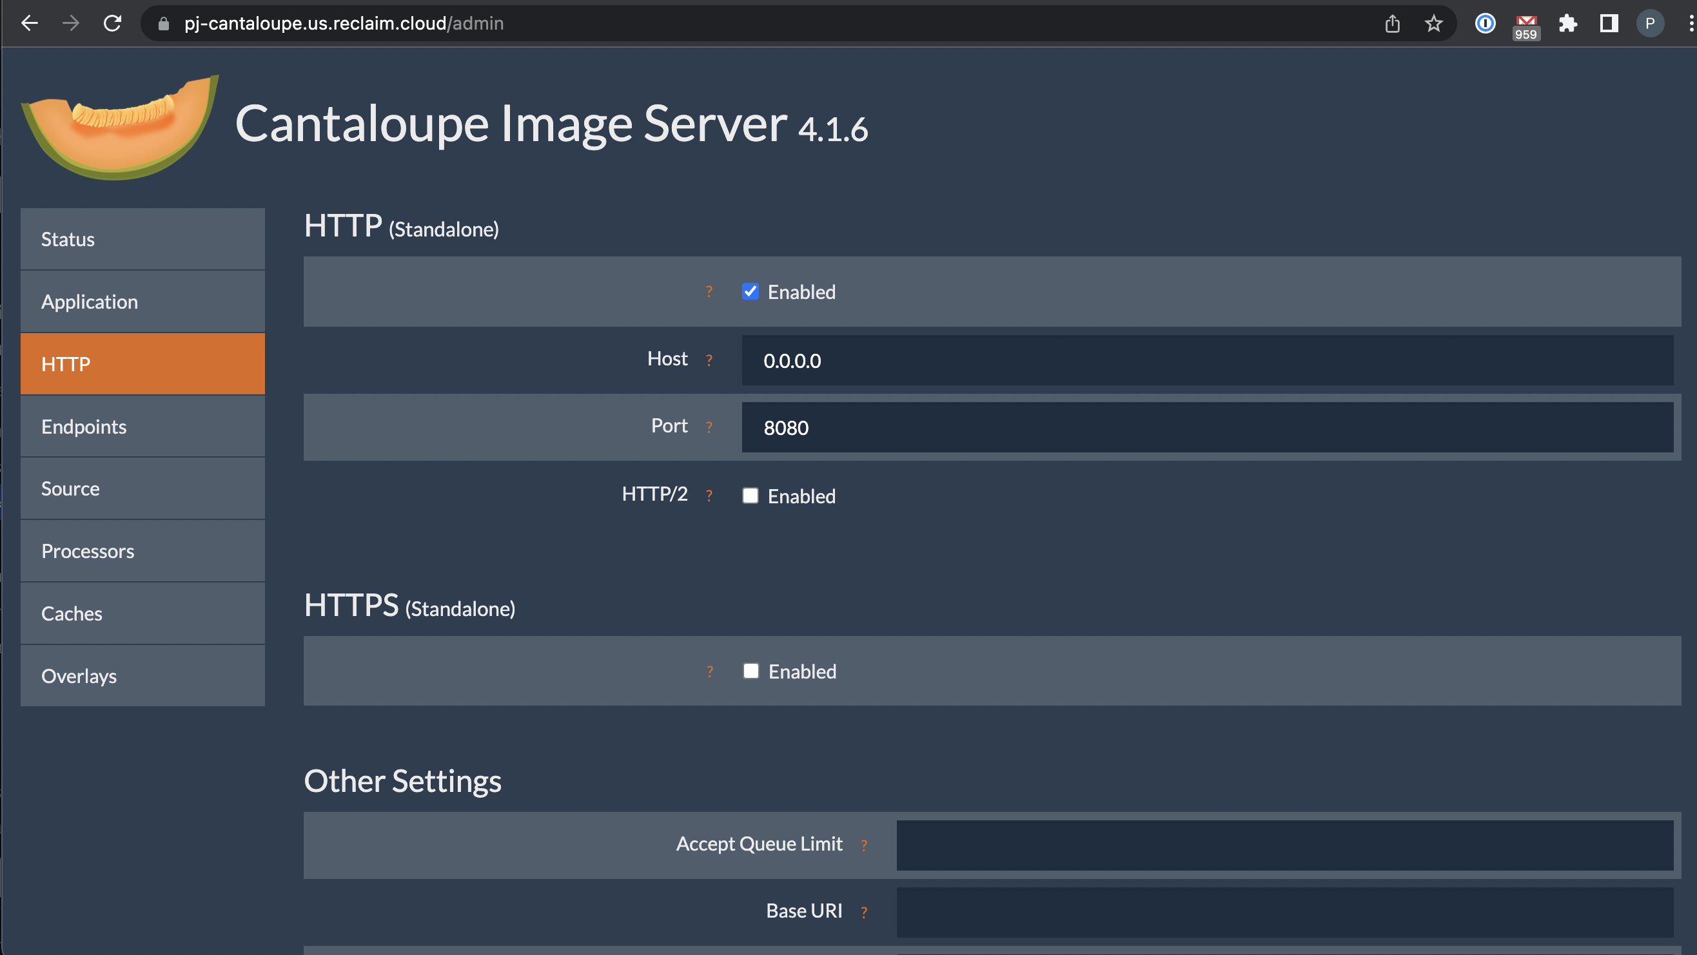The width and height of the screenshot is (1697, 955).
Task: Click the Port field showing 8080
Action: point(1208,428)
